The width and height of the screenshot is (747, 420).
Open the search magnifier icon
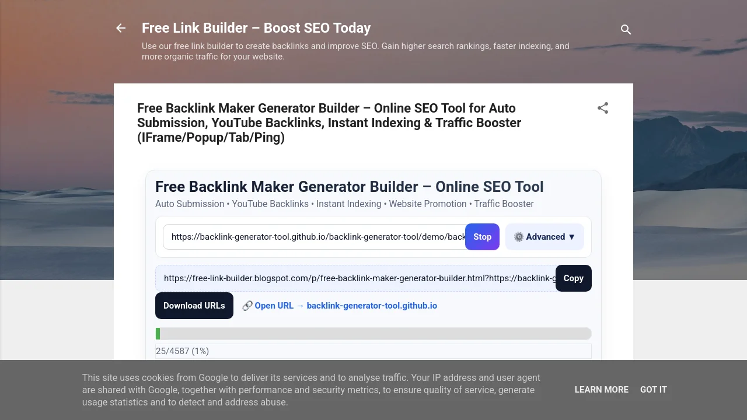pos(626,29)
